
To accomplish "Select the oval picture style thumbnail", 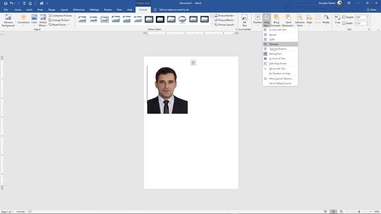I will 182,19.
